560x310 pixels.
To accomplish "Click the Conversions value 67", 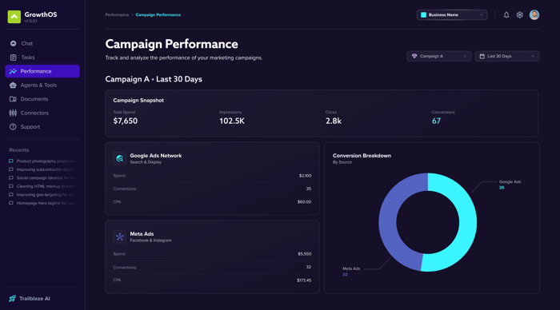I will click(436, 121).
